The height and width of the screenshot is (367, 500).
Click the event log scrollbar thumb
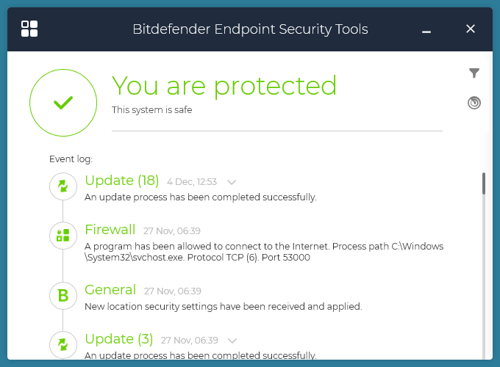[x=483, y=183]
